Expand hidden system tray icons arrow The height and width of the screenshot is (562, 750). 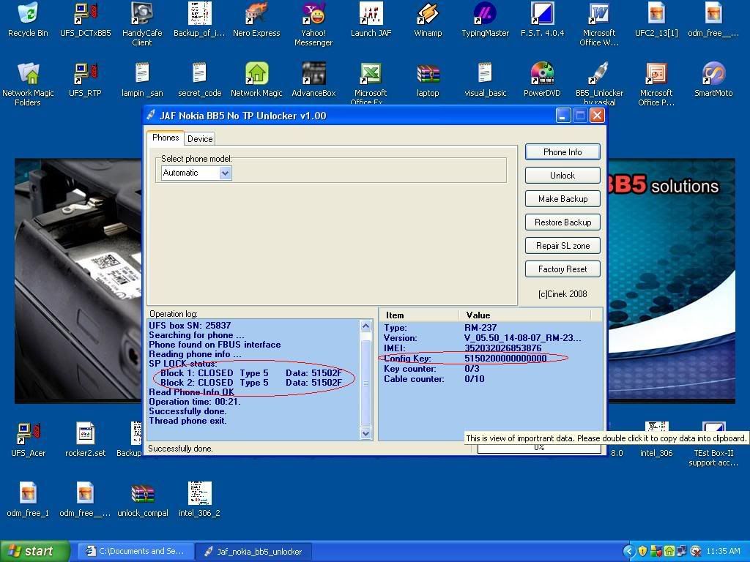click(629, 552)
